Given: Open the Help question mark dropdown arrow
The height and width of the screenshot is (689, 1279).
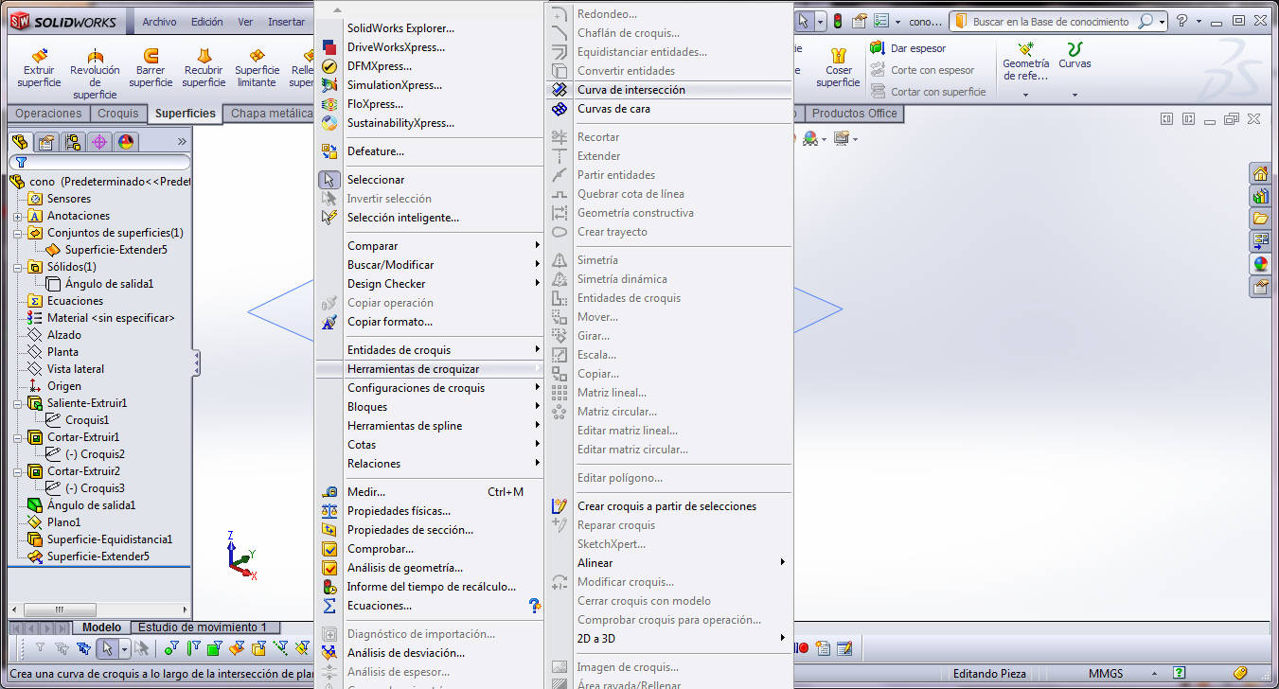Looking at the screenshot, I should [x=1199, y=21].
